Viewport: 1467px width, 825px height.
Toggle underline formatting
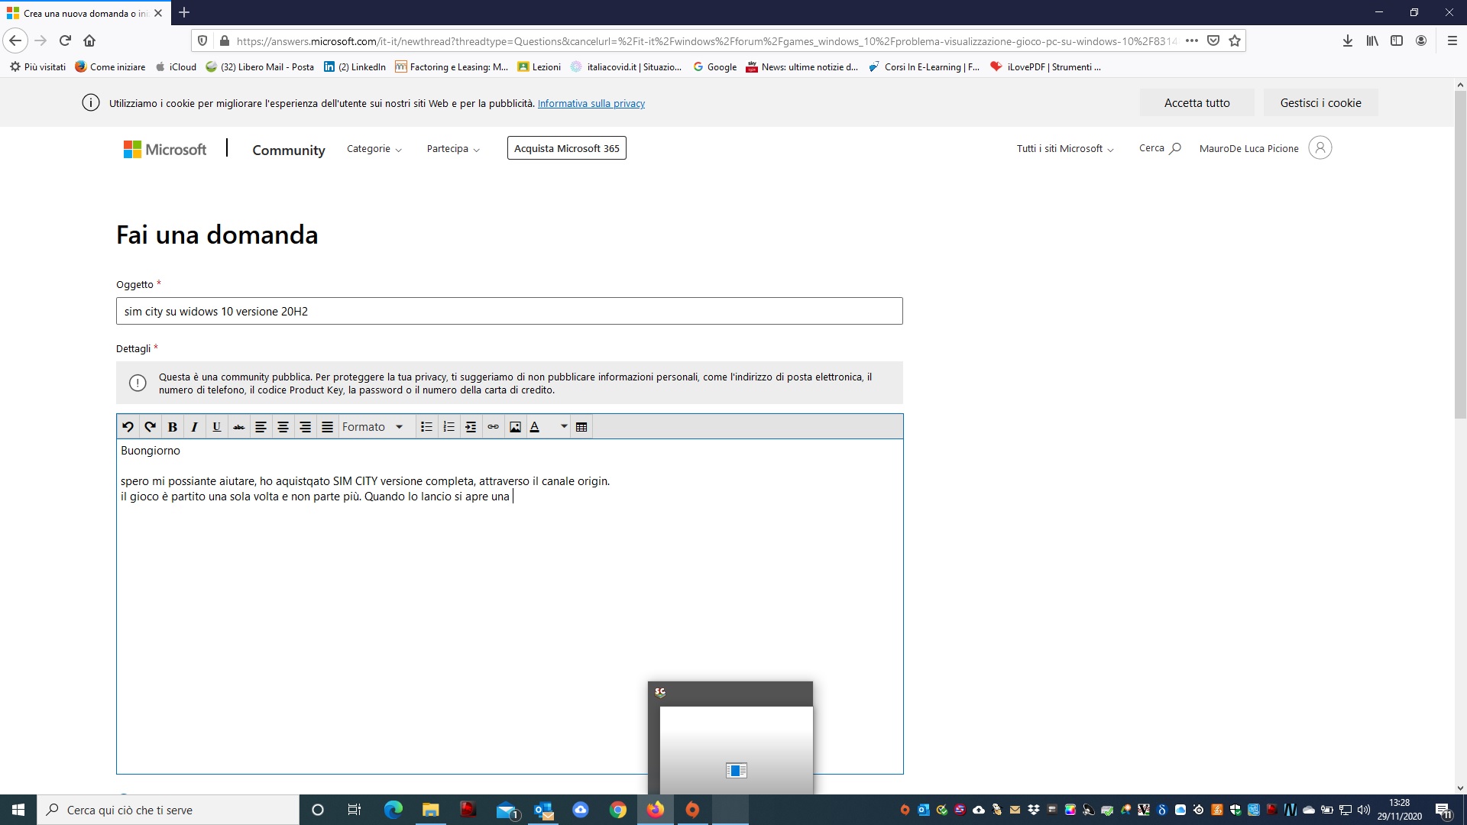[216, 427]
